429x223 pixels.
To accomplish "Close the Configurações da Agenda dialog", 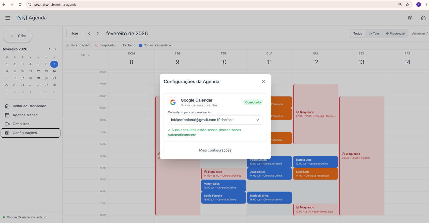I will 263,81.
